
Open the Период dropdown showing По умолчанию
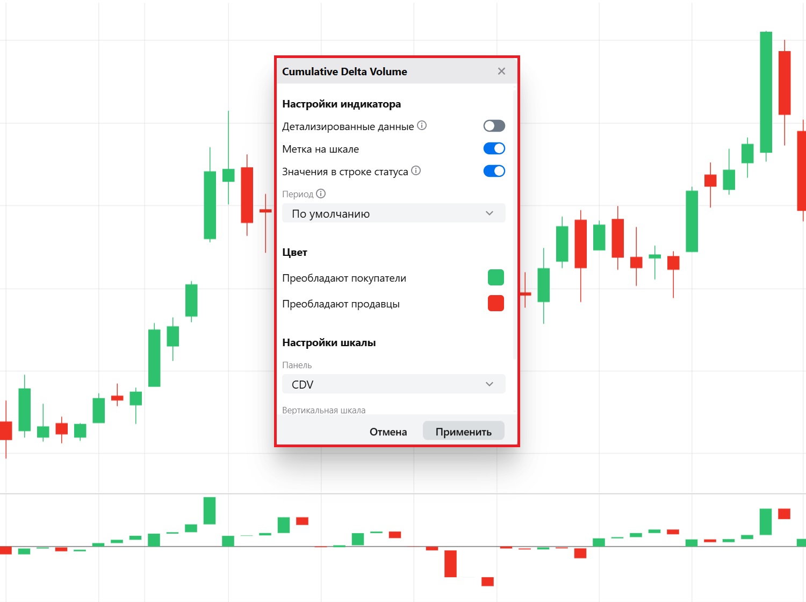point(393,213)
